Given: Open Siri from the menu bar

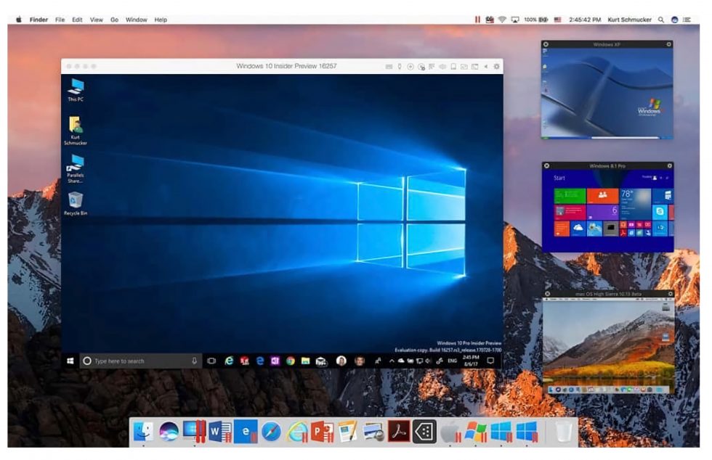Looking at the screenshot, I should coord(674,20).
